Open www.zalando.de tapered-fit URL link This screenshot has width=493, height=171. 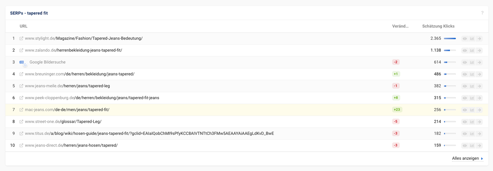pos(73,50)
